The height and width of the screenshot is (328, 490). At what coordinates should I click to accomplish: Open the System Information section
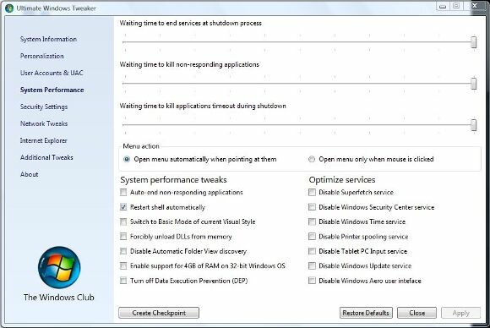click(x=48, y=39)
